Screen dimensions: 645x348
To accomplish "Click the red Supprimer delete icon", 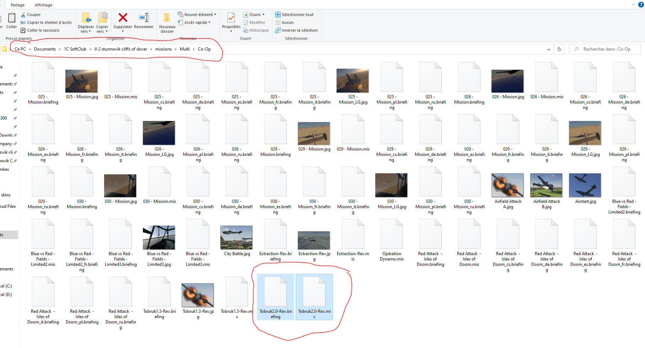I will point(123,17).
